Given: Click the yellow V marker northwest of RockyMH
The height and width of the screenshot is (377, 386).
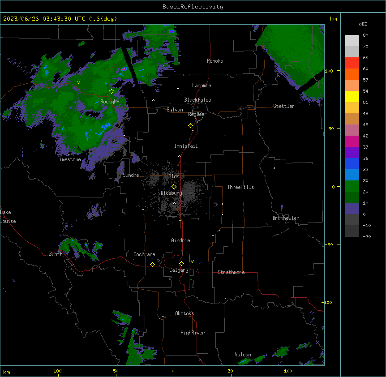Looking at the screenshot, I should pyautogui.click(x=78, y=82).
